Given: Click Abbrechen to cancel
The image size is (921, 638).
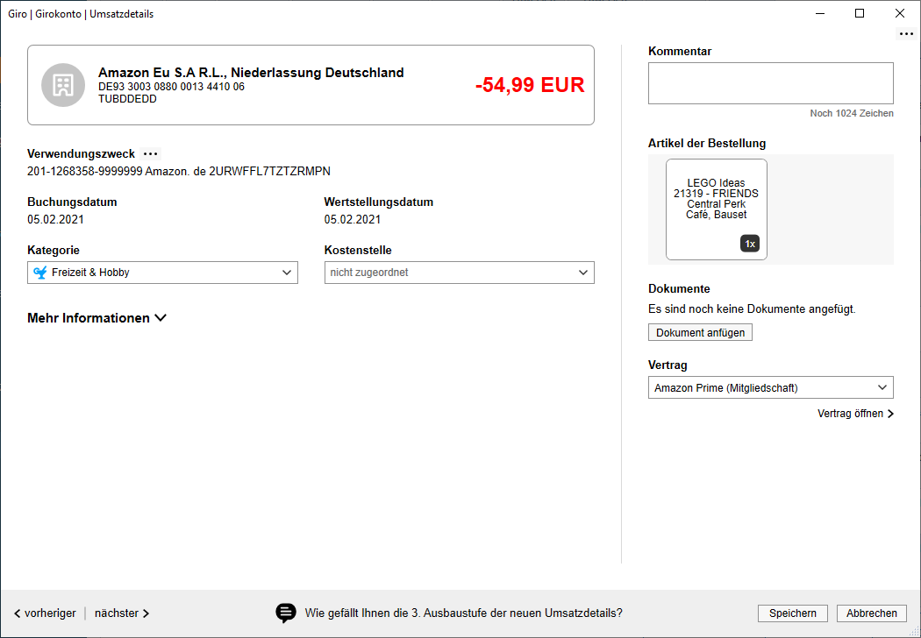Looking at the screenshot, I should coord(872,613).
